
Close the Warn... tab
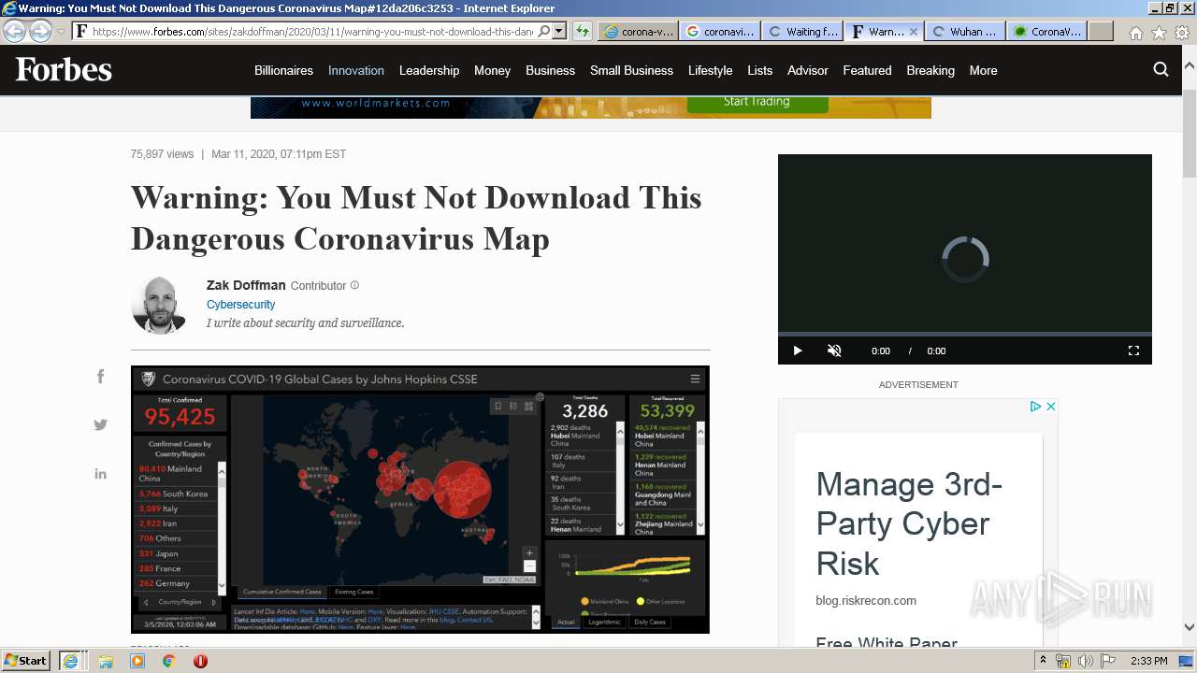[914, 32]
